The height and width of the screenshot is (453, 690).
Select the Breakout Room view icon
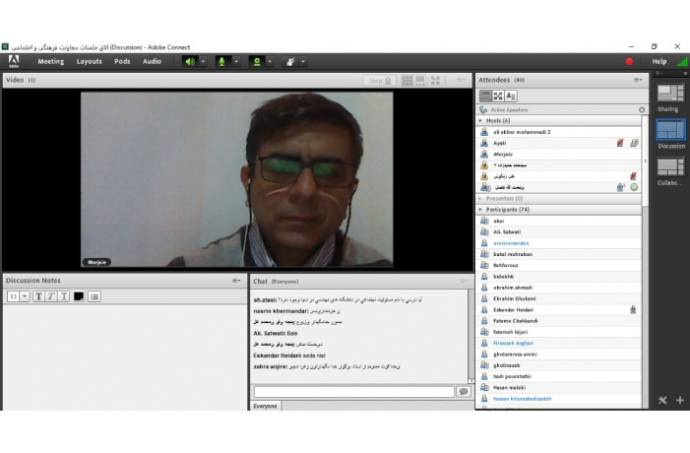pyautogui.click(x=498, y=96)
